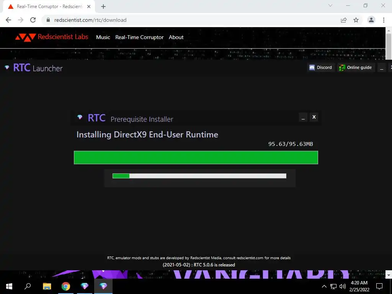The width and height of the screenshot is (392, 294).
Task: Minimize the Prerequisite Installer dialog
Action: tap(303, 117)
